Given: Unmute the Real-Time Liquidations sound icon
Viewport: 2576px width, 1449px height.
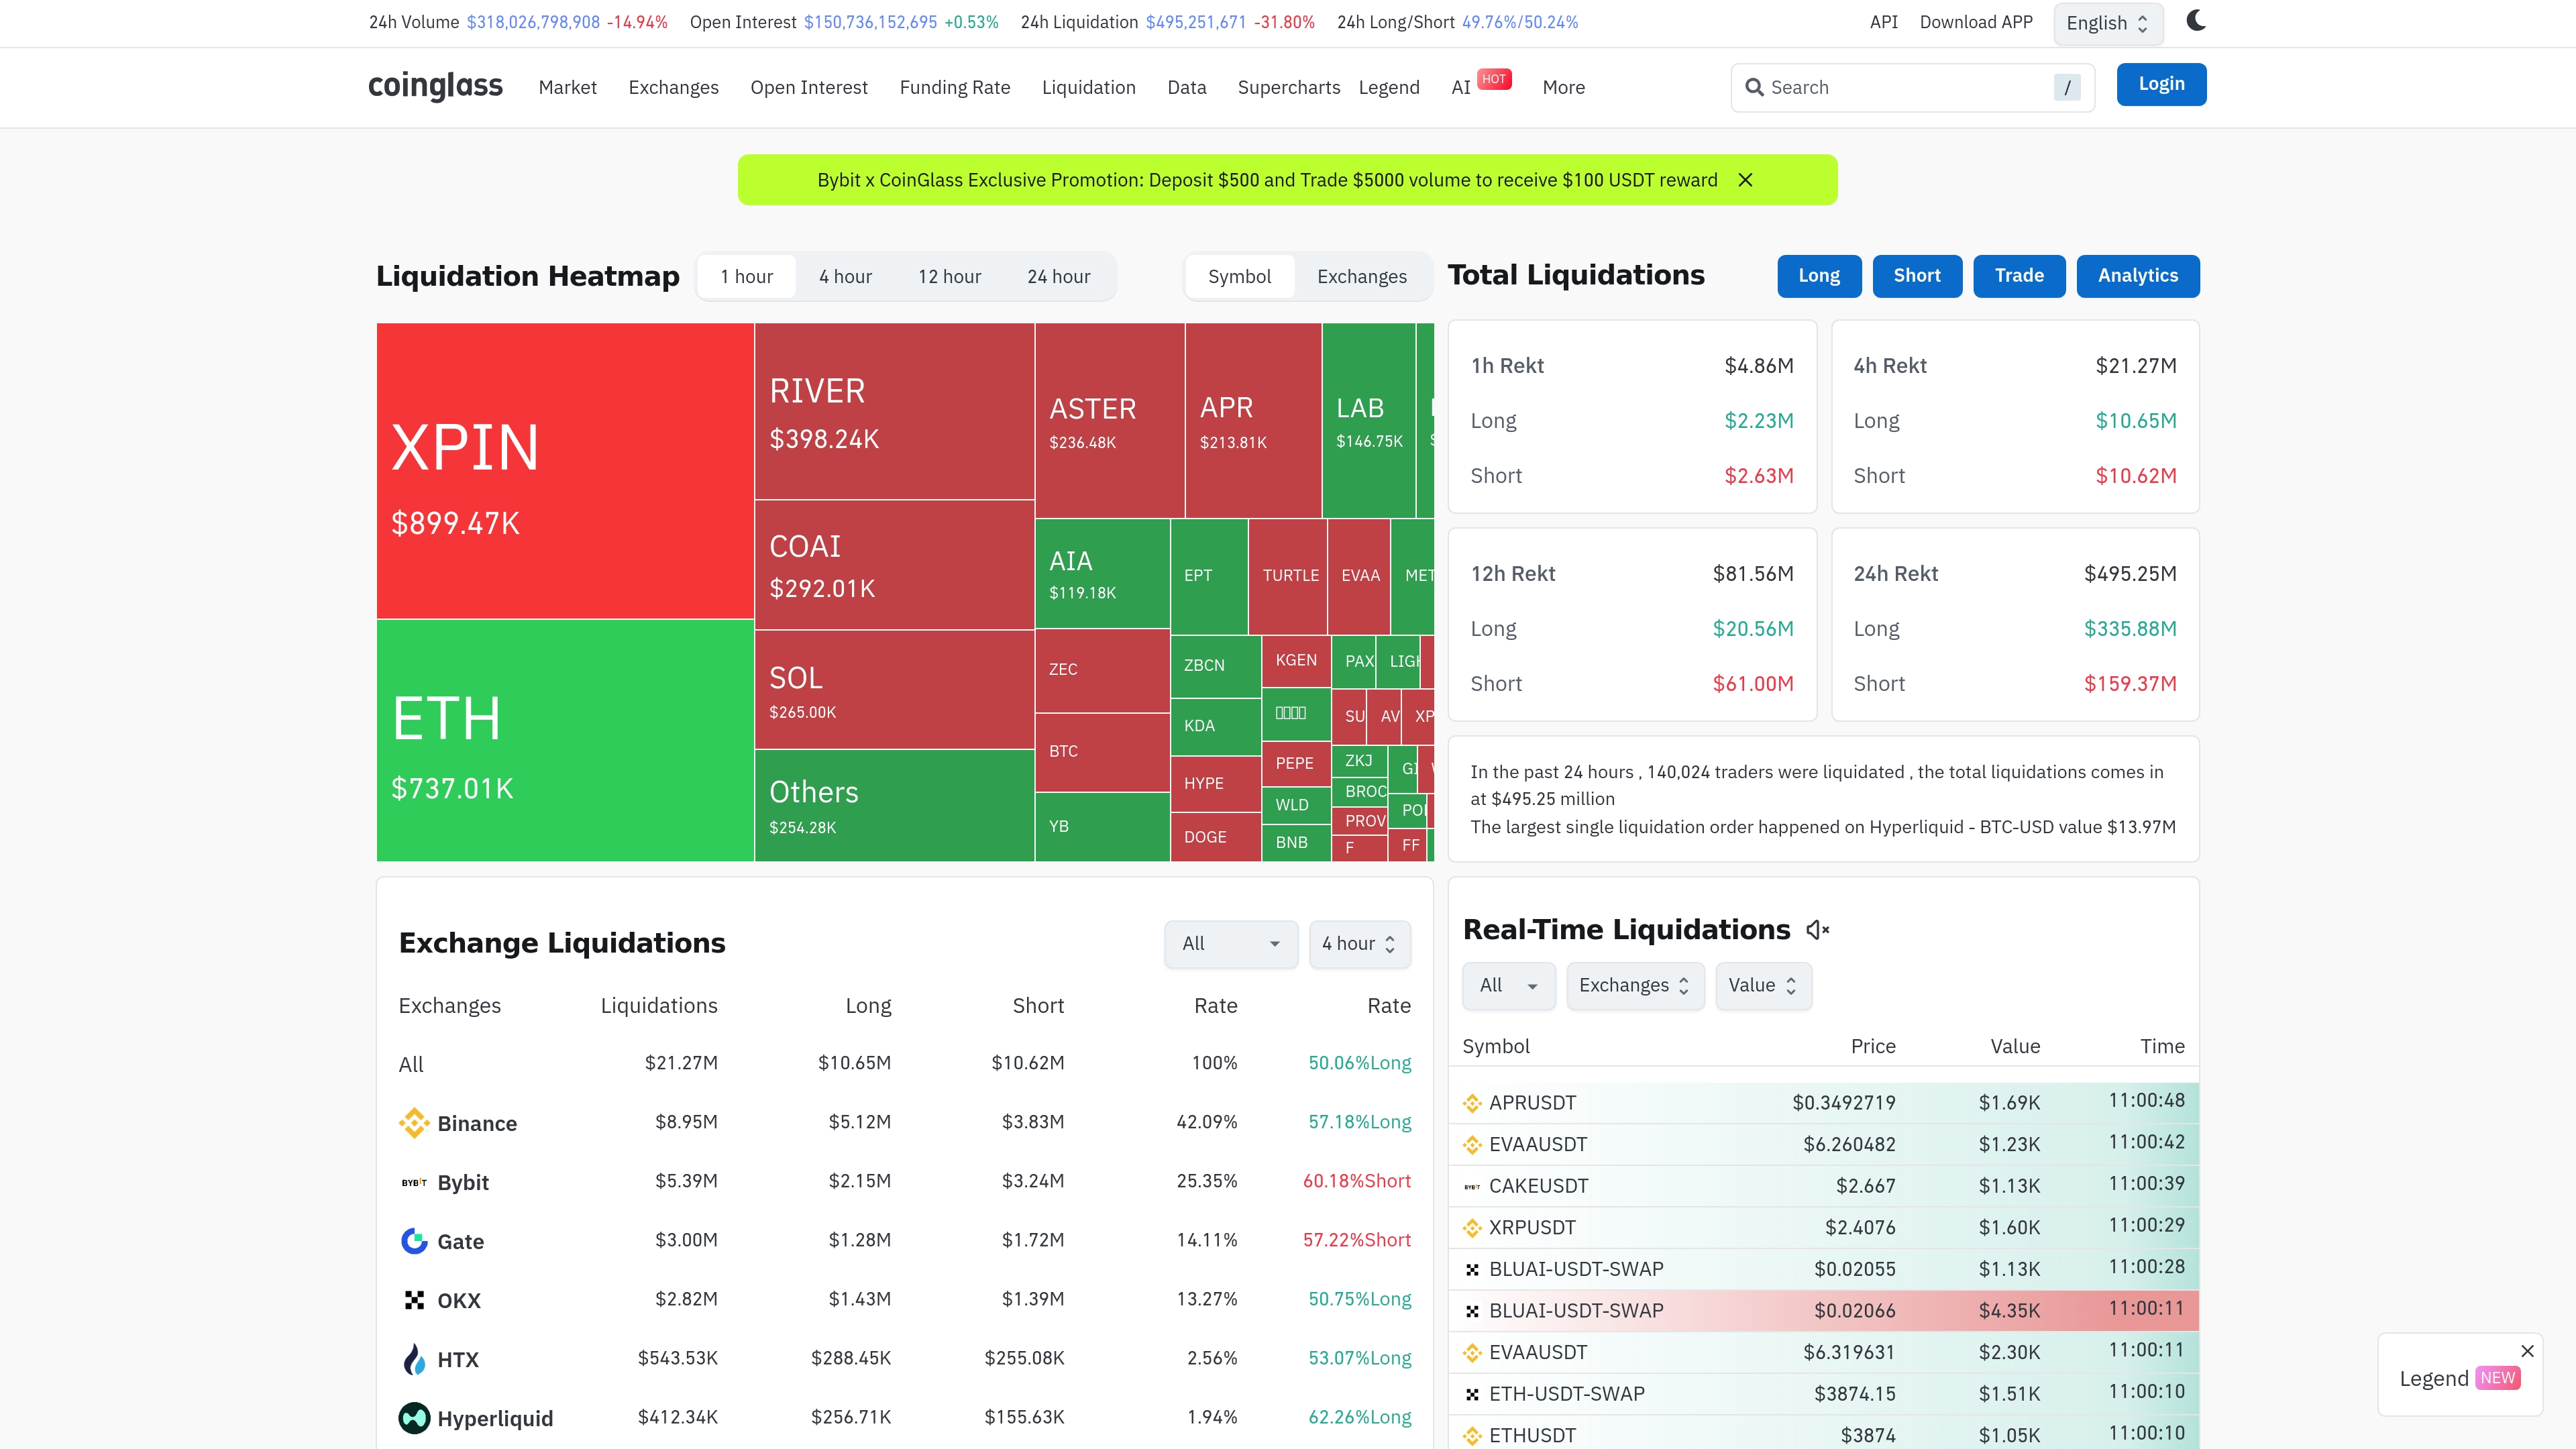Looking at the screenshot, I should pyautogui.click(x=1817, y=930).
